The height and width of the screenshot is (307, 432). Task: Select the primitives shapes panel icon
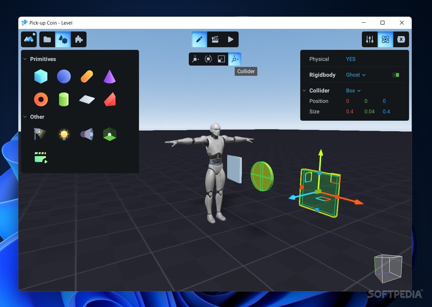[63, 39]
